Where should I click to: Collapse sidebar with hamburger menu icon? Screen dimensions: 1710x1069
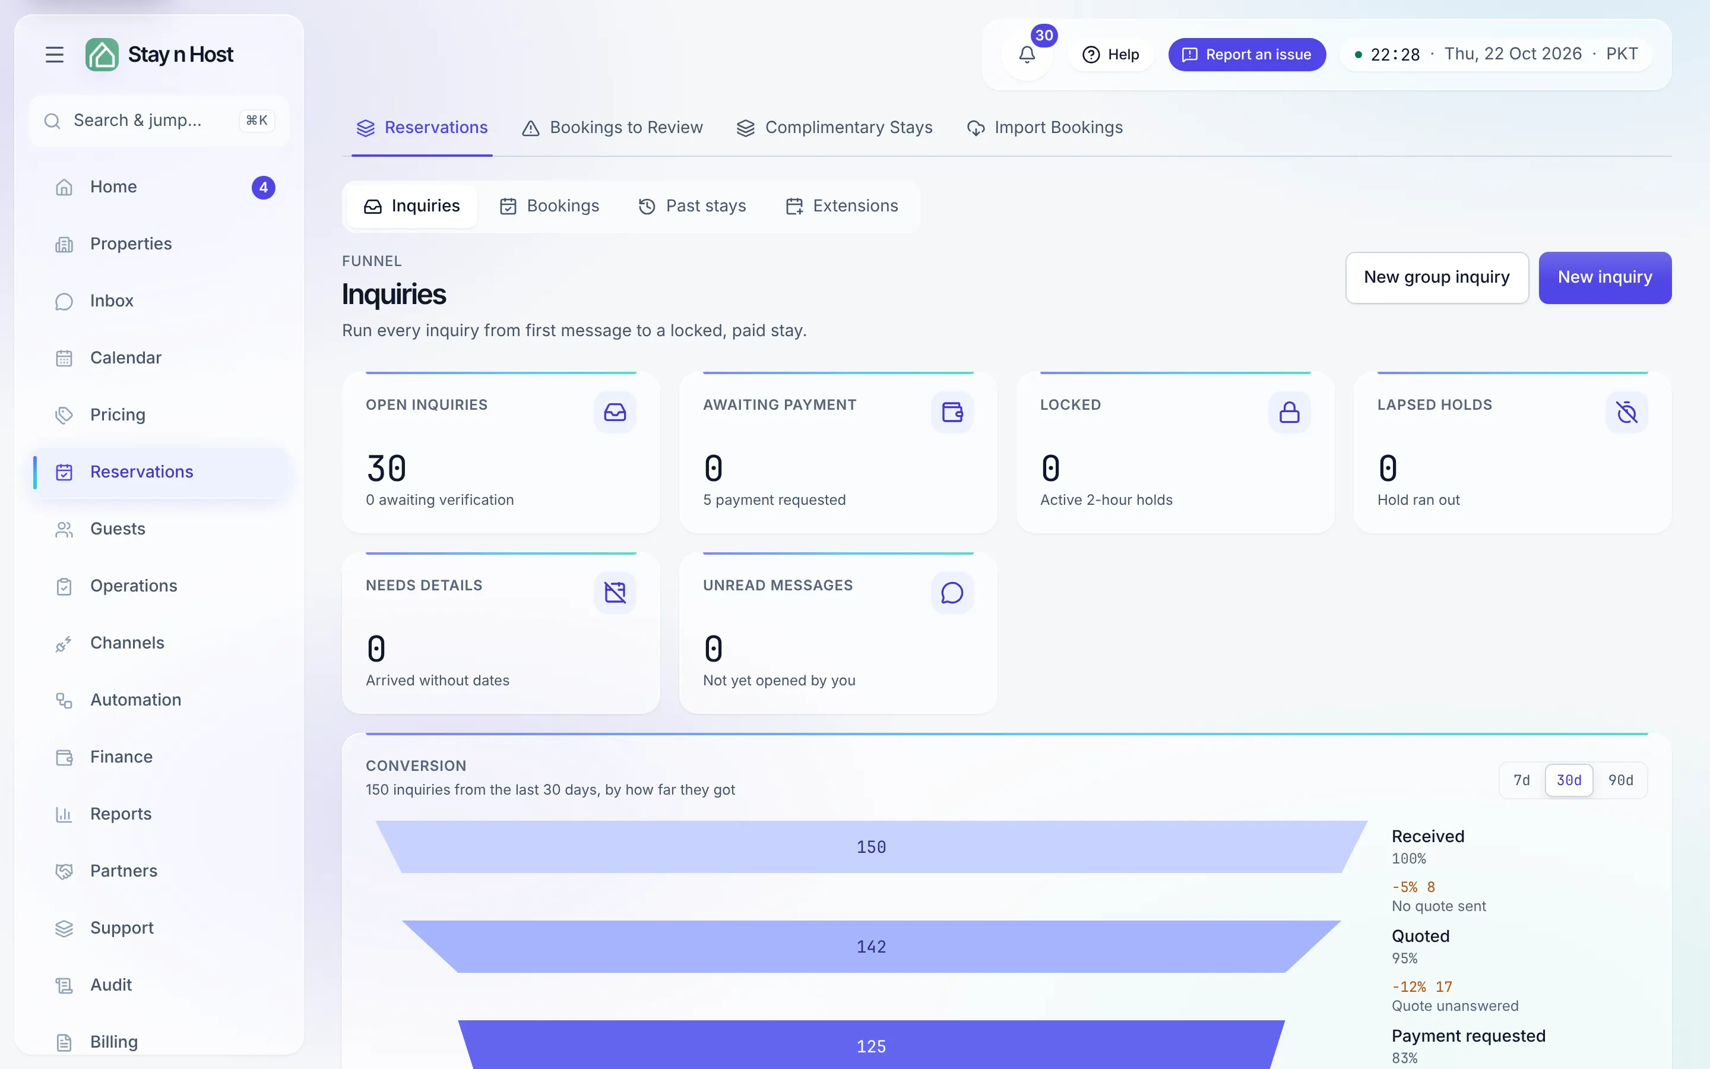coord(55,55)
